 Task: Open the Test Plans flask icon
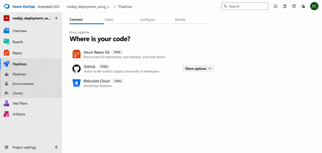point(7,103)
